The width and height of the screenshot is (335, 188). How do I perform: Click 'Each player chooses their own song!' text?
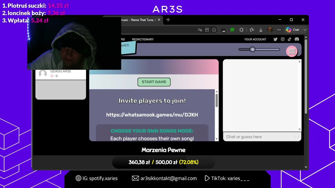(152, 138)
